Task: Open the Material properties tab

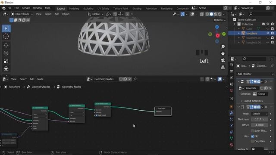Action: coord(231,145)
